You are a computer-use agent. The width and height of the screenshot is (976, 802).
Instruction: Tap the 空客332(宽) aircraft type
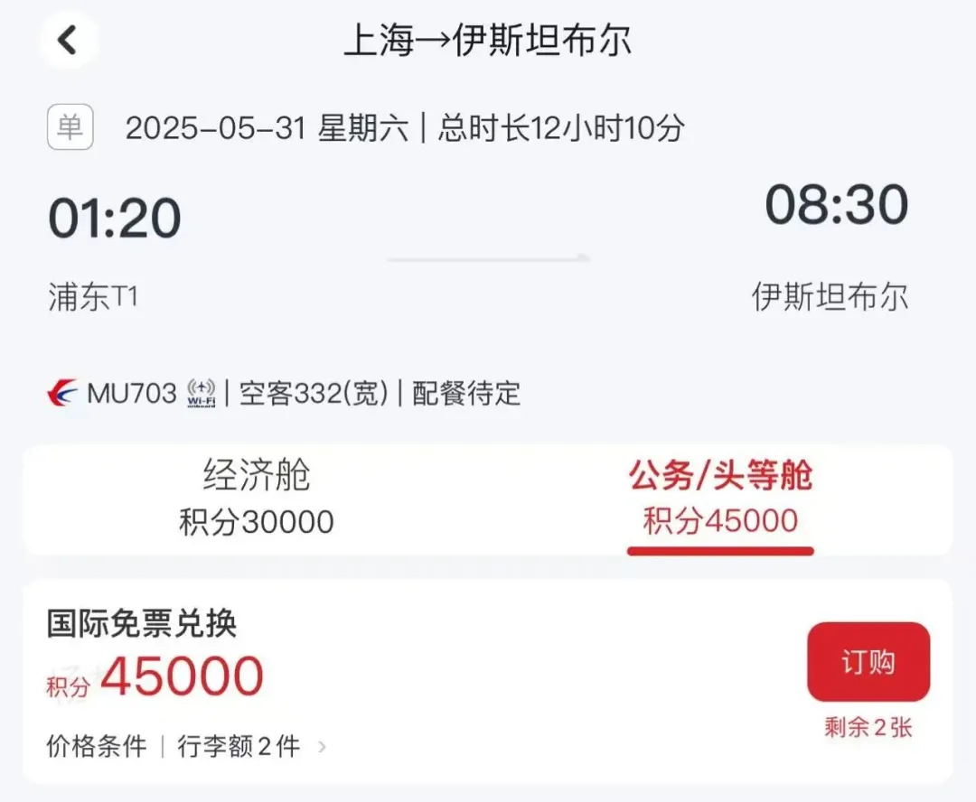(x=314, y=393)
